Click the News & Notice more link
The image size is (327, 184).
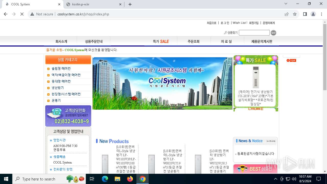271,141
